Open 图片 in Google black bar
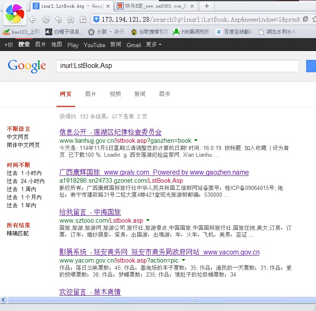This screenshot has height=311, width=316. coord(40,44)
